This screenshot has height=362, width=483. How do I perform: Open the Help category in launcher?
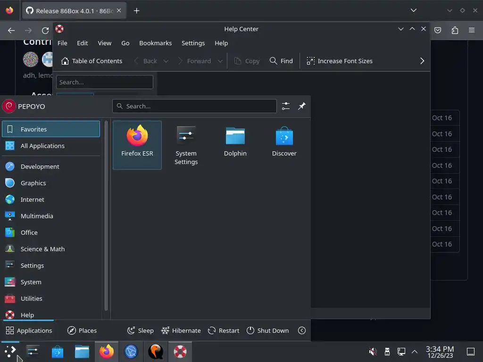(51, 314)
